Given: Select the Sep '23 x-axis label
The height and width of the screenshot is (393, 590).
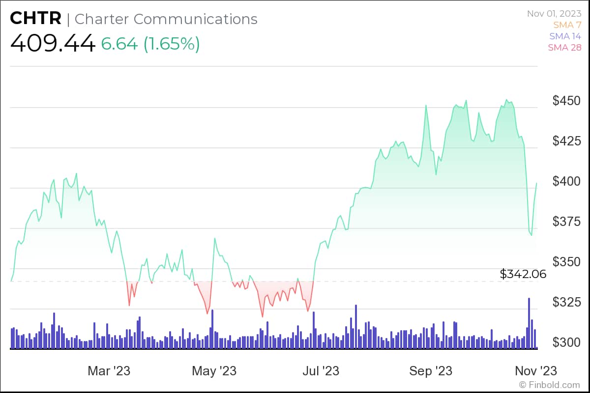Looking at the screenshot, I should [x=431, y=370].
